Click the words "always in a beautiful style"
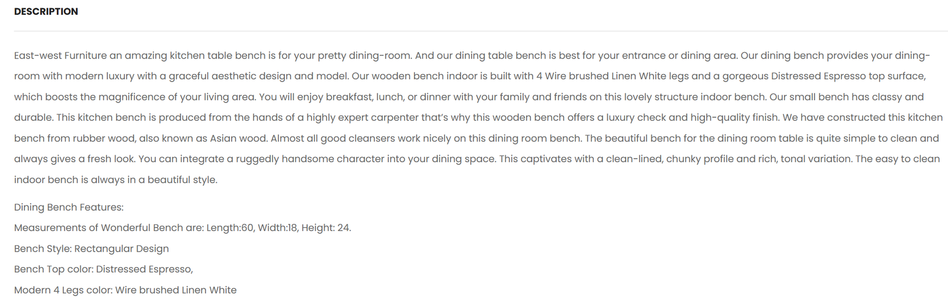Screen dimensions: 948x299 click(162, 180)
